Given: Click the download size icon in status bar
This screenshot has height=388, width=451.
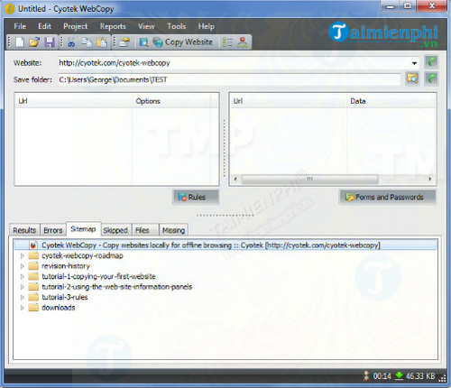Looking at the screenshot, I should click(x=399, y=375).
